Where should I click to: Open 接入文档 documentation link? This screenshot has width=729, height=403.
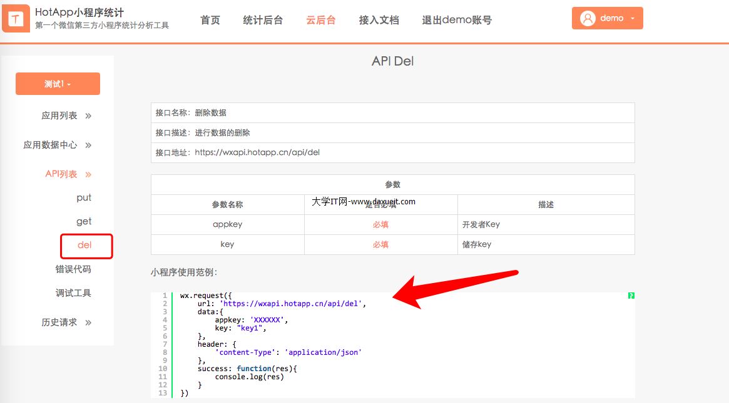point(379,20)
